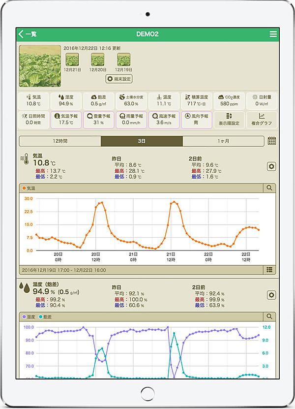
Task: Open the 12月21日 photo thumbnail
Action: [73, 60]
